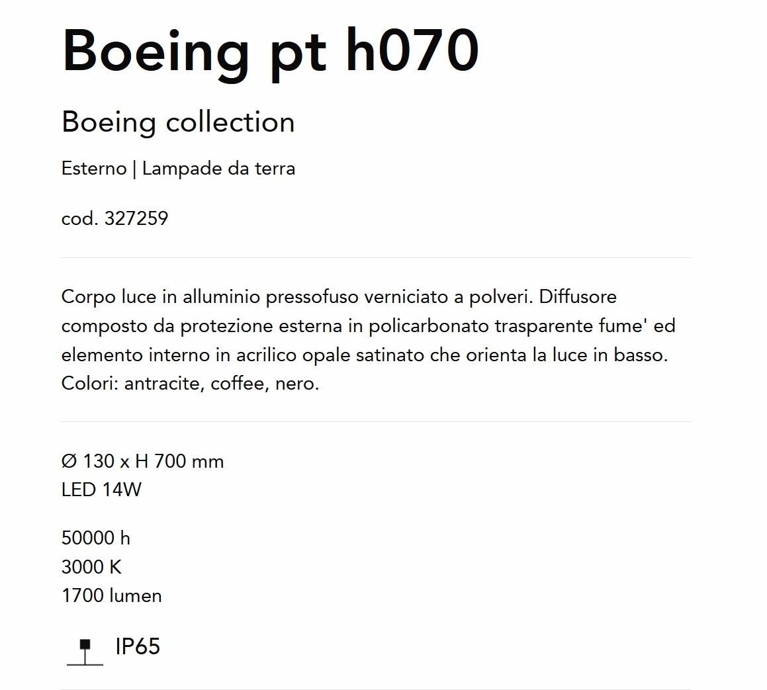Click the floor lamp mounting icon
767x690 pixels.
tap(85, 652)
